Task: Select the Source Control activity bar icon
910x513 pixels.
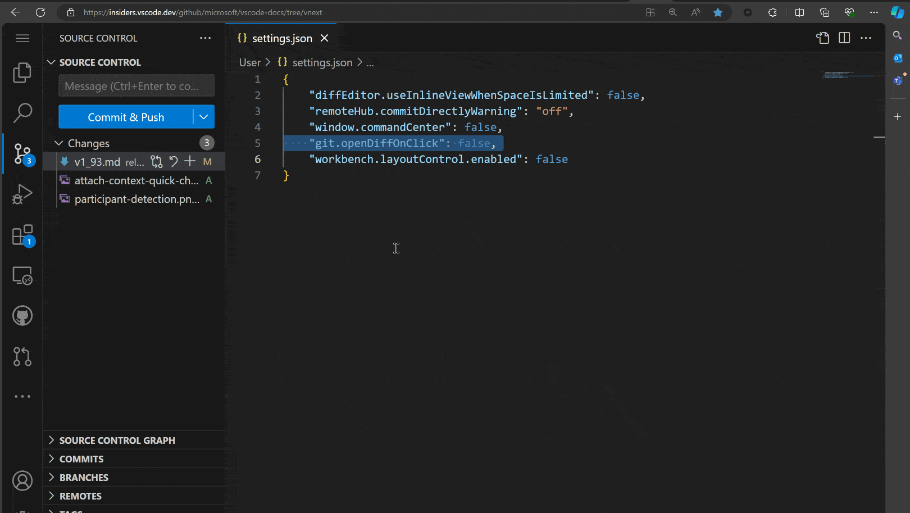Action: click(x=22, y=153)
